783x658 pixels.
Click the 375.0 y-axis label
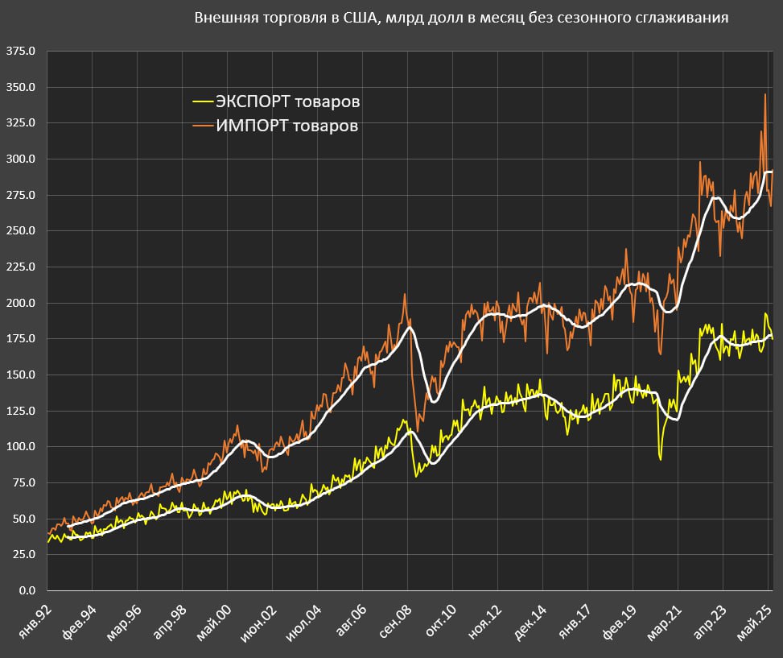[x=19, y=51]
